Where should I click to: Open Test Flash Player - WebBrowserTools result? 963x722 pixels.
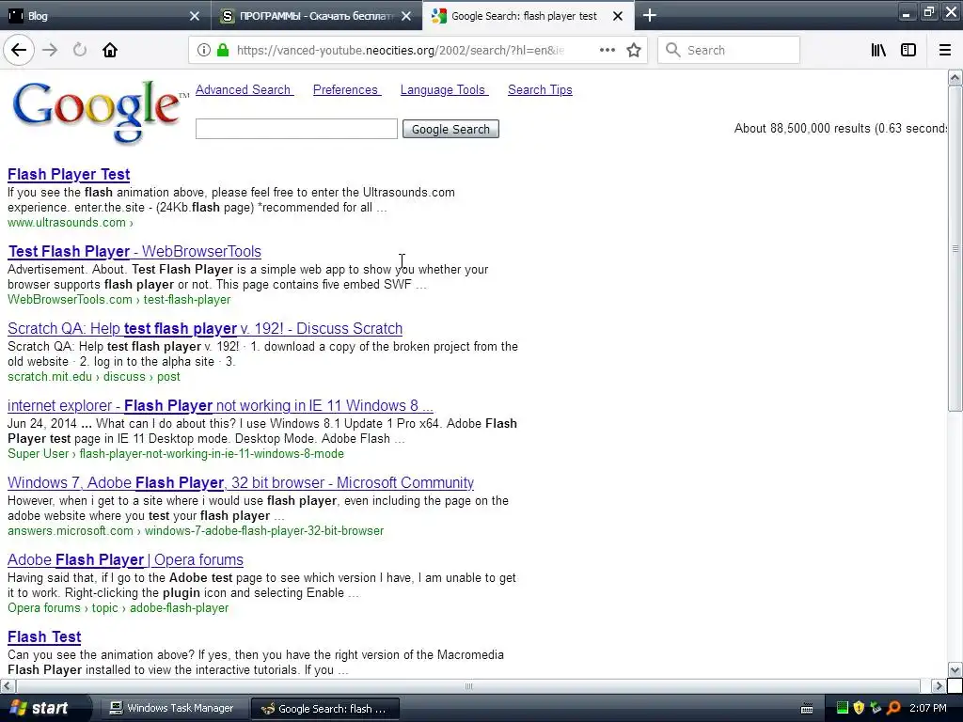[x=134, y=252]
